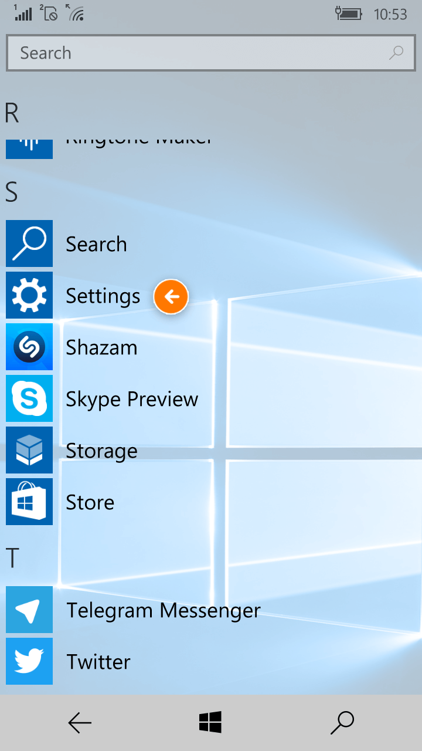
Task: Select the Twitter label
Action: pyautogui.click(x=98, y=662)
